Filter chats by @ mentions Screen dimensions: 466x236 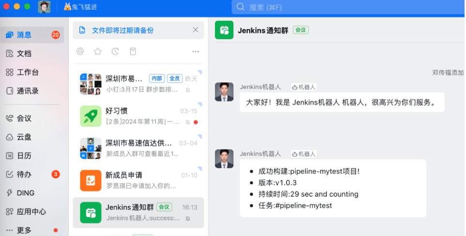(80, 51)
